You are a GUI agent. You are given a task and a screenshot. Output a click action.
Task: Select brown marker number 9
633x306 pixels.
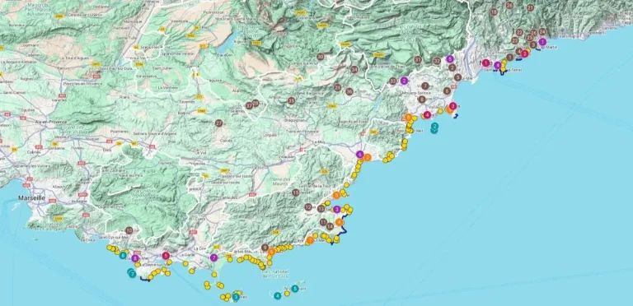click(265, 248)
